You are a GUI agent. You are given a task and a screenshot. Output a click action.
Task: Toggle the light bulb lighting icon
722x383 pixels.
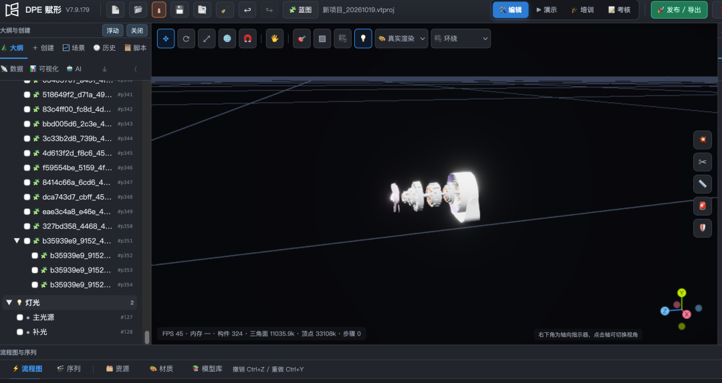[363, 39]
